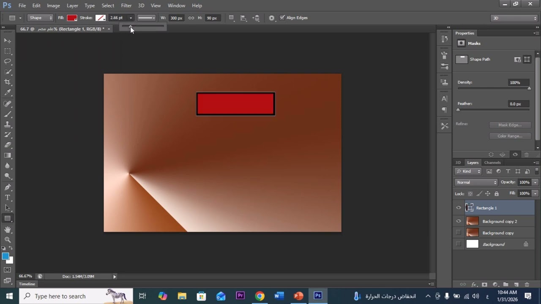Toggle lock position
The image size is (541, 304).
(x=488, y=193)
